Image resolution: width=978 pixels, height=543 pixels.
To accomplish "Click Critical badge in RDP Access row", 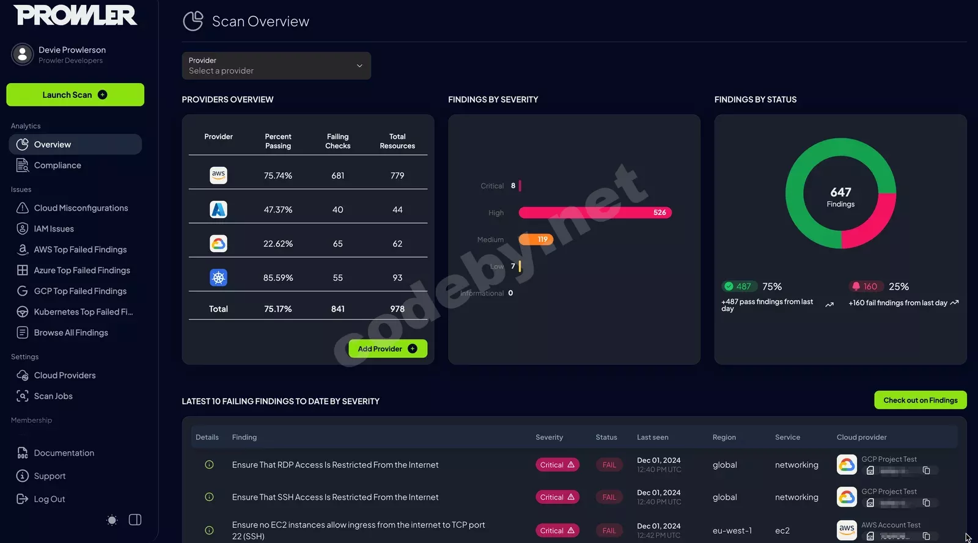I will pos(557,465).
